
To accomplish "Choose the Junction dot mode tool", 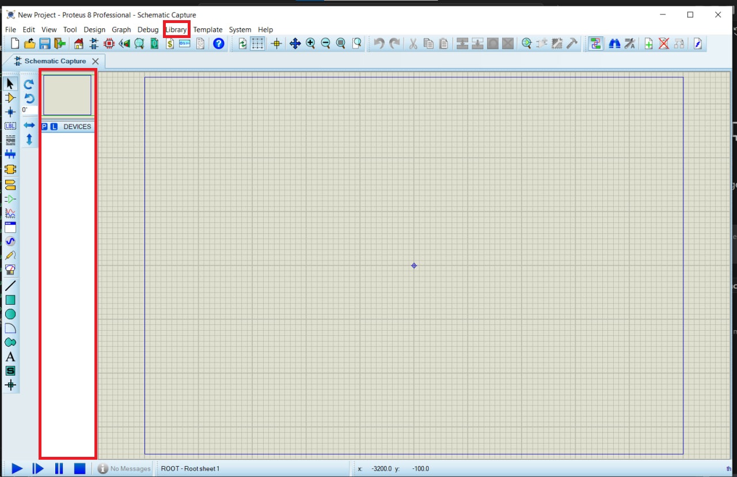I will click(x=10, y=112).
